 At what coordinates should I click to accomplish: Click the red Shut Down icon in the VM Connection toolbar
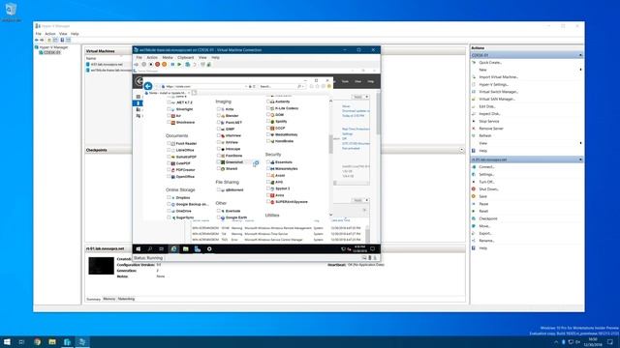click(157, 65)
